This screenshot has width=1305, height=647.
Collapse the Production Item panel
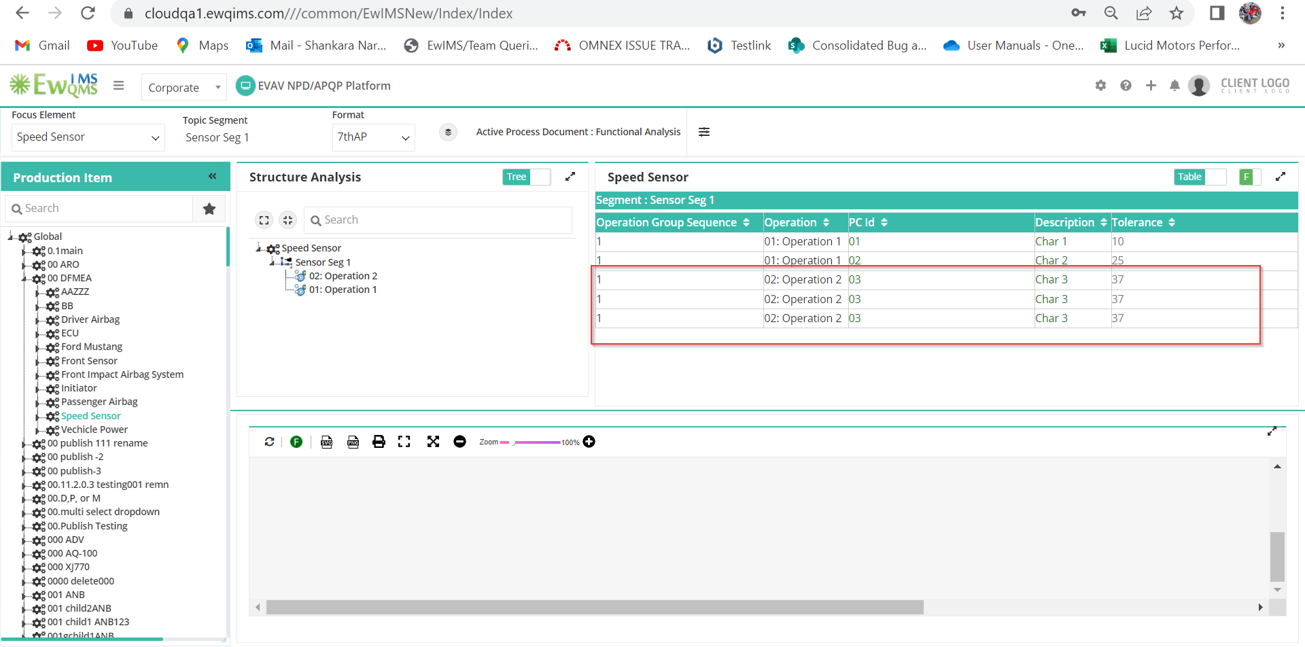212,177
